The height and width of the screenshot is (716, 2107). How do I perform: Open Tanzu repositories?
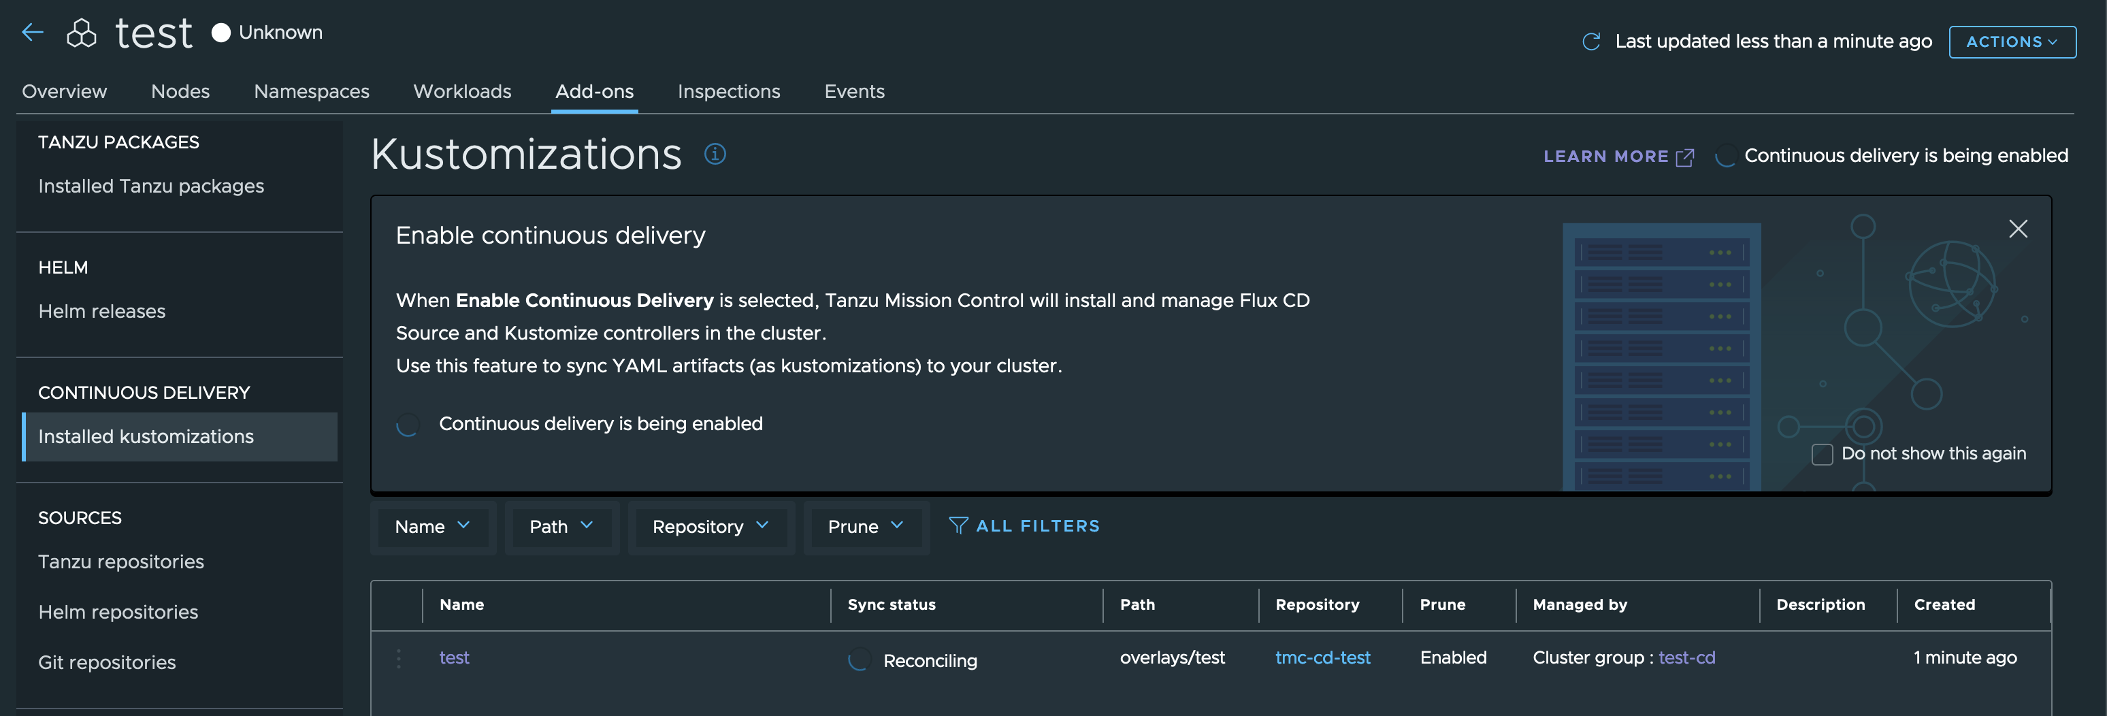click(121, 562)
